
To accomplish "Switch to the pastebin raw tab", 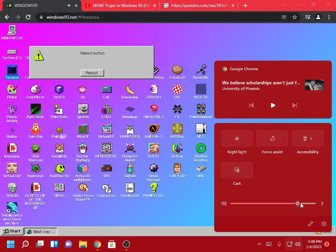I will coord(199,6).
